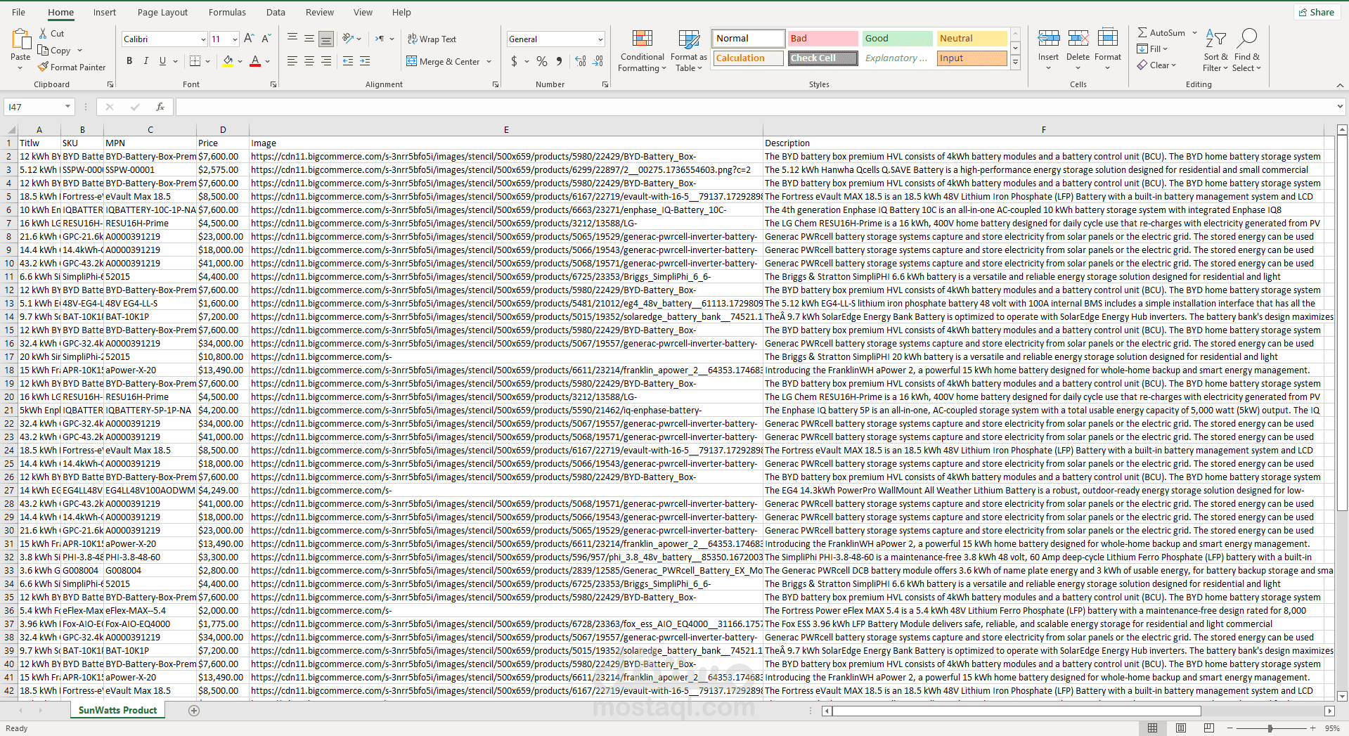
Task: Decrease font size with the smaller A icon
Action: coord(266,39)
